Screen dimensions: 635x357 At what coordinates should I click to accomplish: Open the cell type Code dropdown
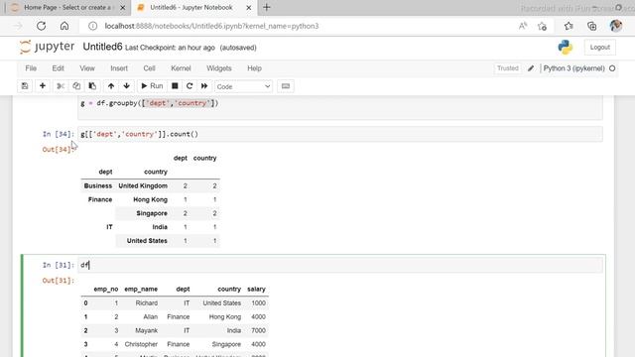243,86
